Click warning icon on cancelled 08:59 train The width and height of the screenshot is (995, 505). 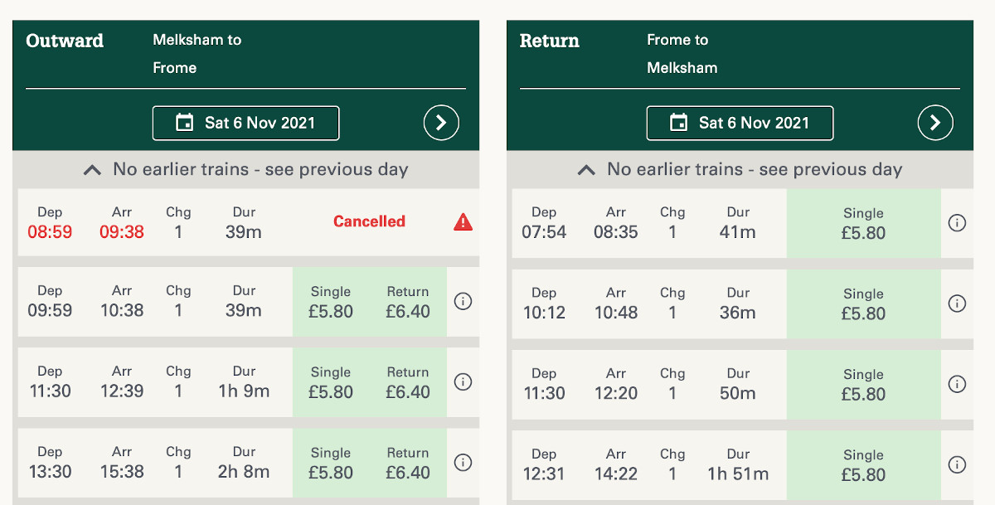464,221
